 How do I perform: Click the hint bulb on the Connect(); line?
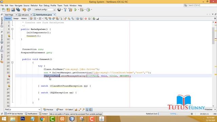click(9, 36)
